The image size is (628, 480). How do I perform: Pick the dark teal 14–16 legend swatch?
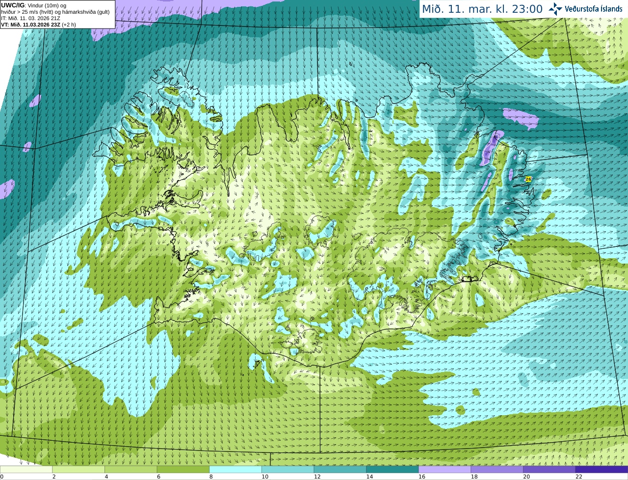click(x=392, y=469)
